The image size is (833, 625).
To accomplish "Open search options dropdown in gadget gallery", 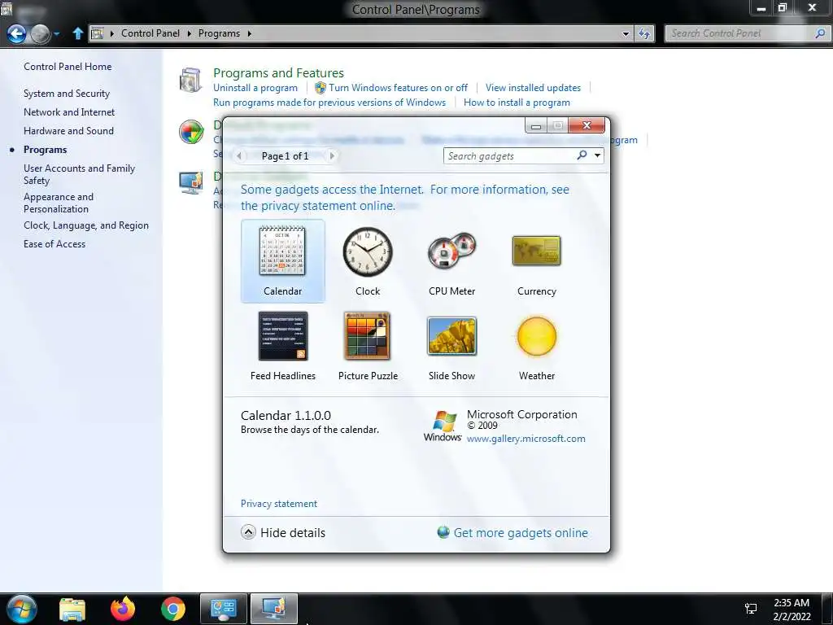I will [598, 155].
